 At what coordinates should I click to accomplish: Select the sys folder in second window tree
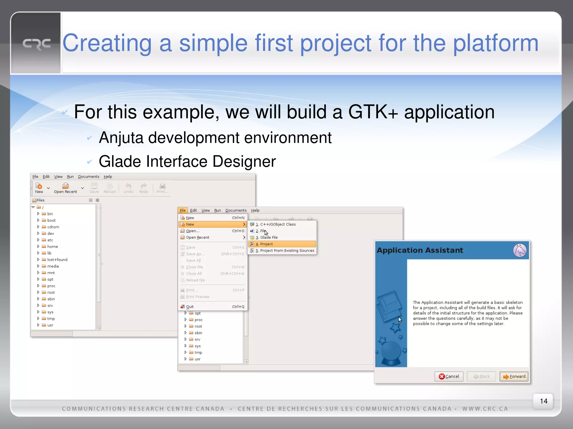tap(198, 346)
